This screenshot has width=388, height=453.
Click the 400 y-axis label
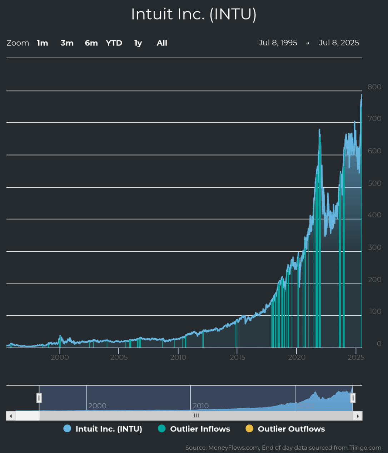click(x=374, y=215)
